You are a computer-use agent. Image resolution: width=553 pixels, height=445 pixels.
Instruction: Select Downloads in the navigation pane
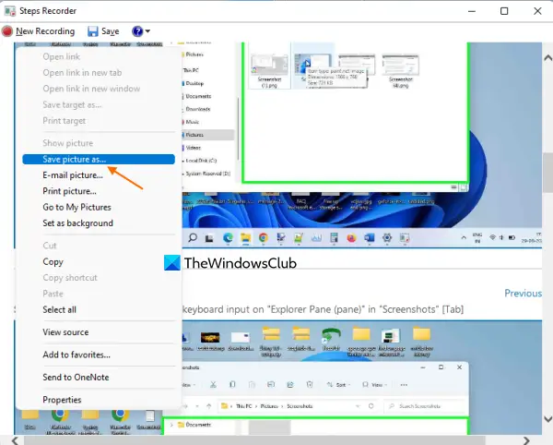pyautogui.click(x=198, y=109)
